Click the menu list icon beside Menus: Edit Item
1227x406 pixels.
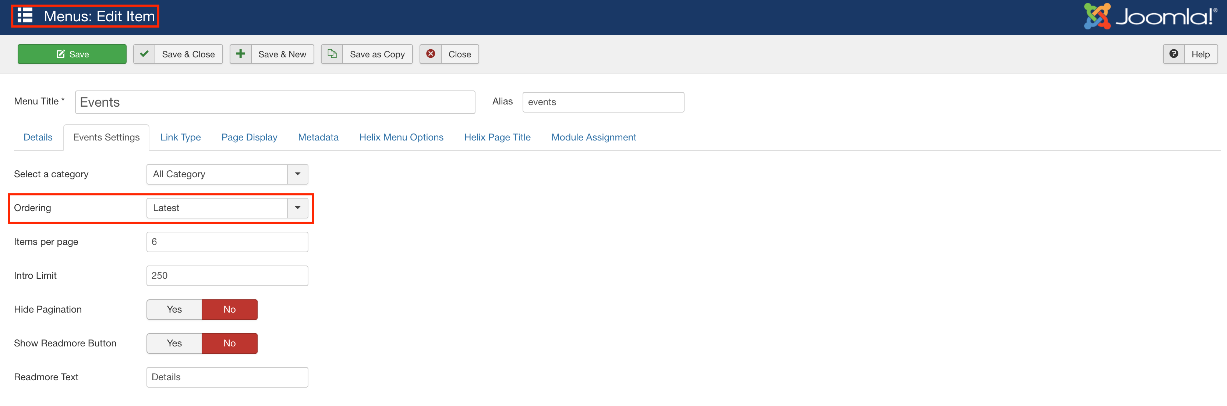coord(25,16)
